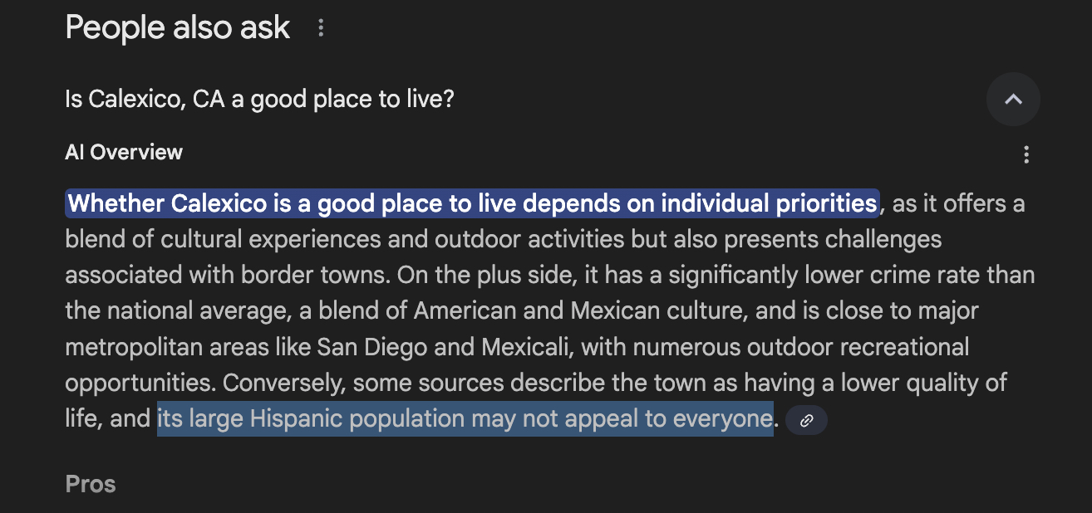Click the source link icon after the paragraph
This screenshot has height=513, width=1092.
coord(806,421)
